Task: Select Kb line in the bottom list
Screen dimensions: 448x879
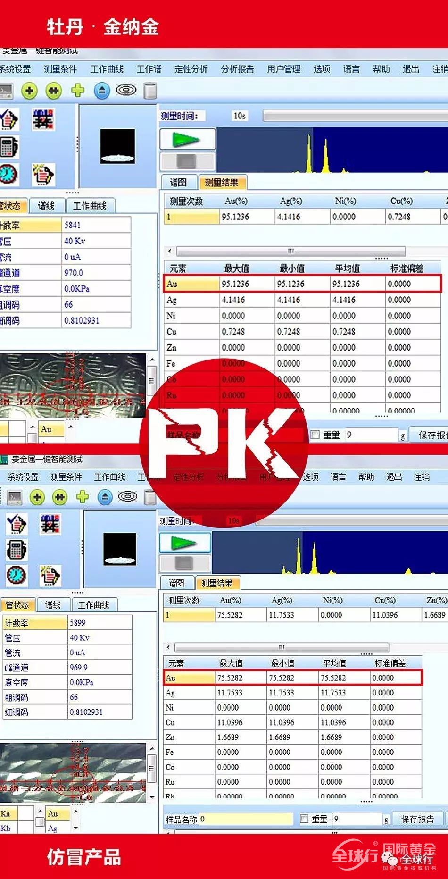Action: tap(8, 828)
